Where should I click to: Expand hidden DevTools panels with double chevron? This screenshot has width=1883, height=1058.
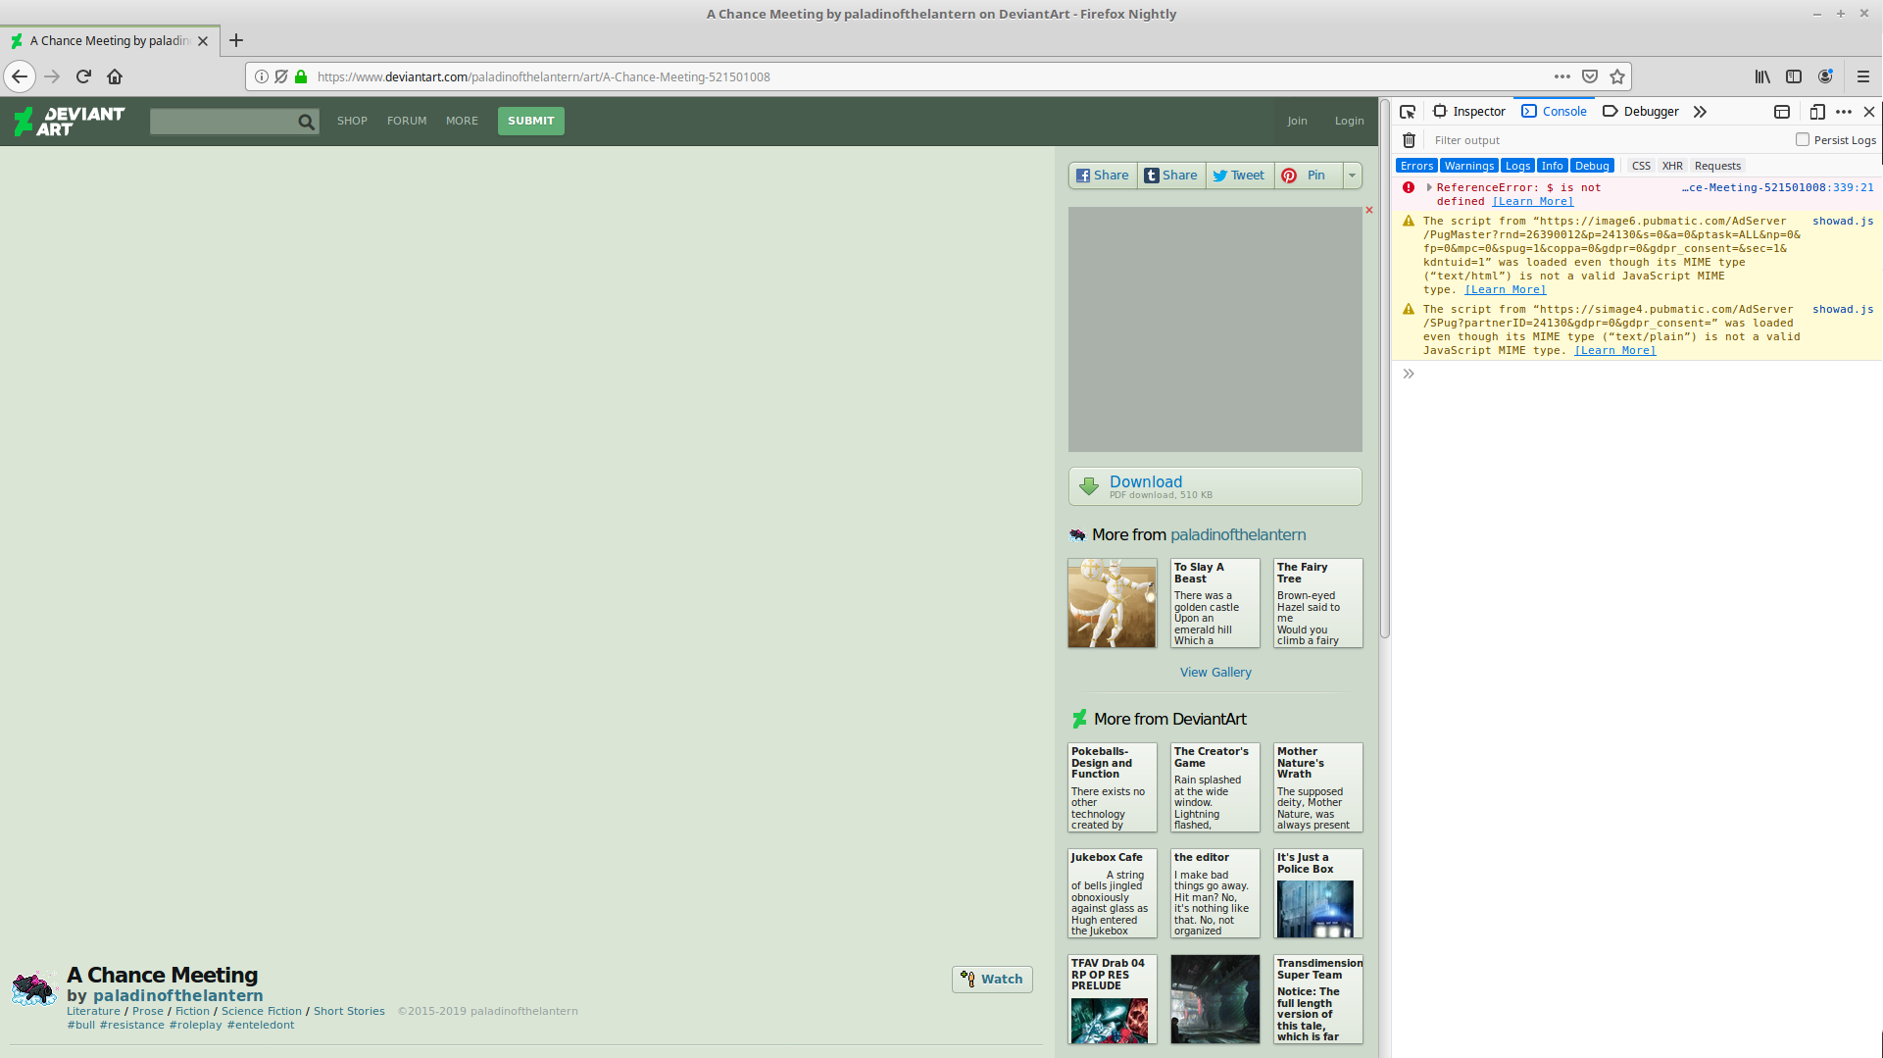point(1700,112)
